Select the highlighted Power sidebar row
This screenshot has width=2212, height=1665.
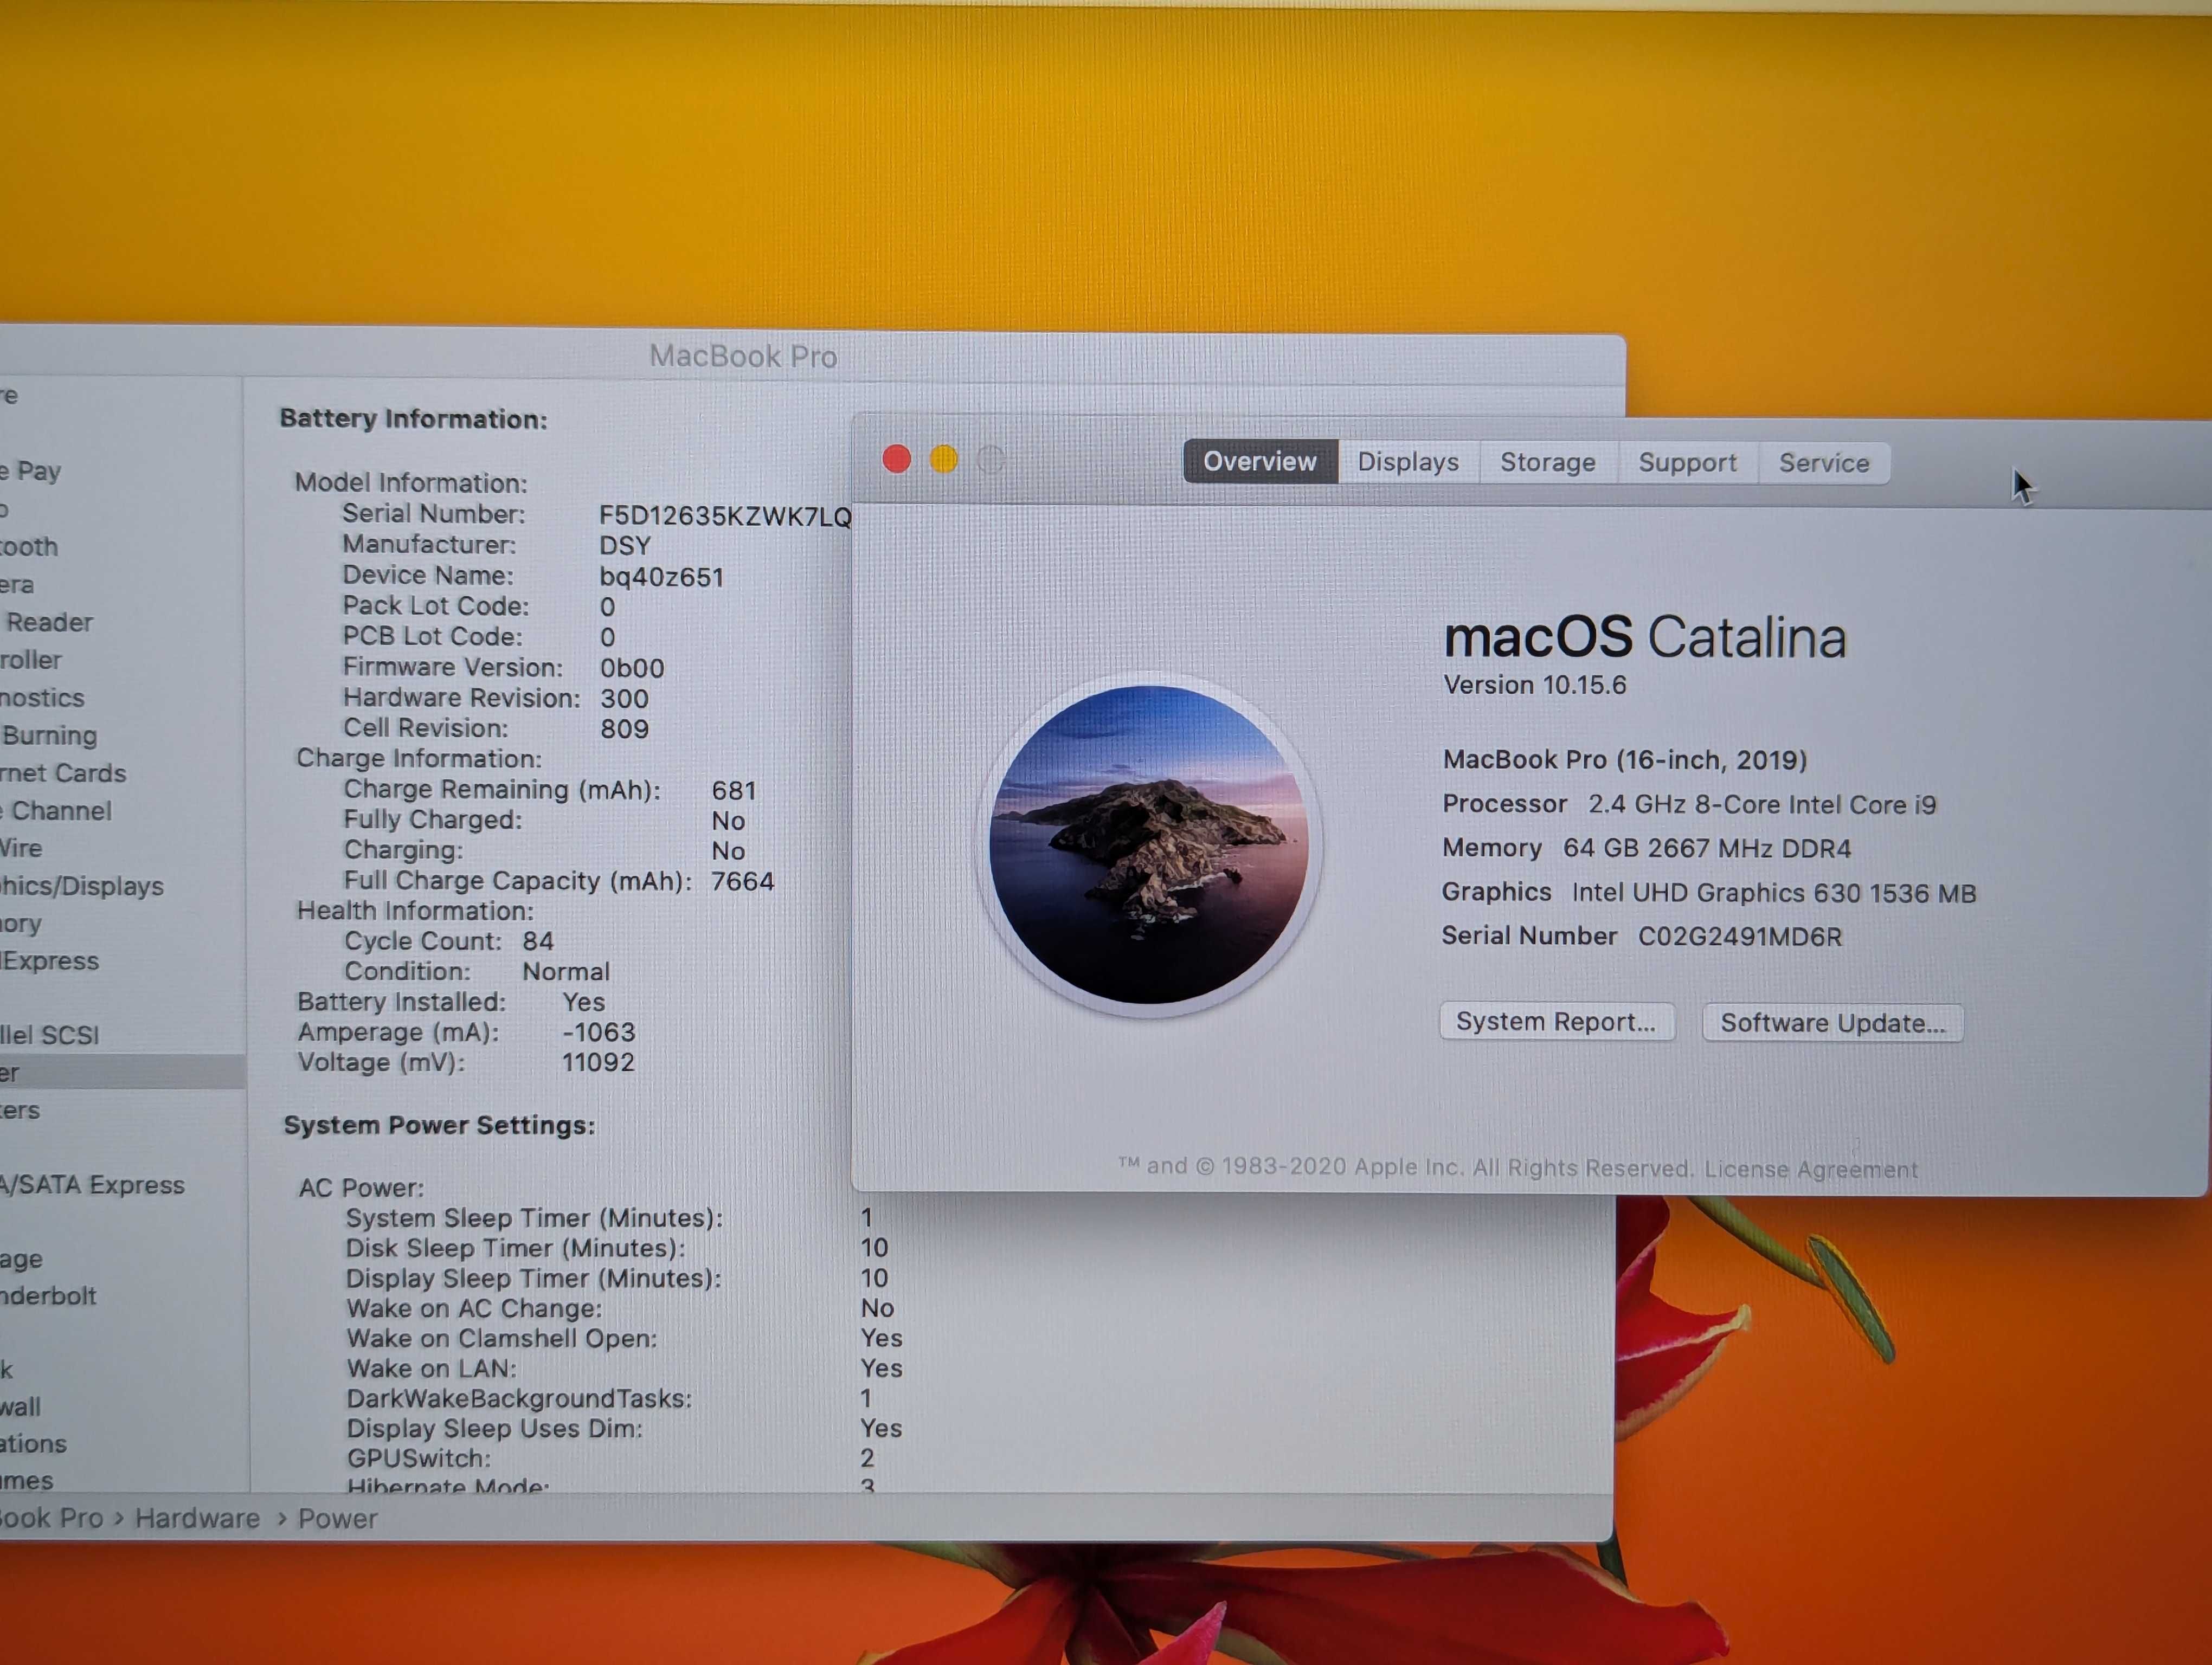[122, 1073]
